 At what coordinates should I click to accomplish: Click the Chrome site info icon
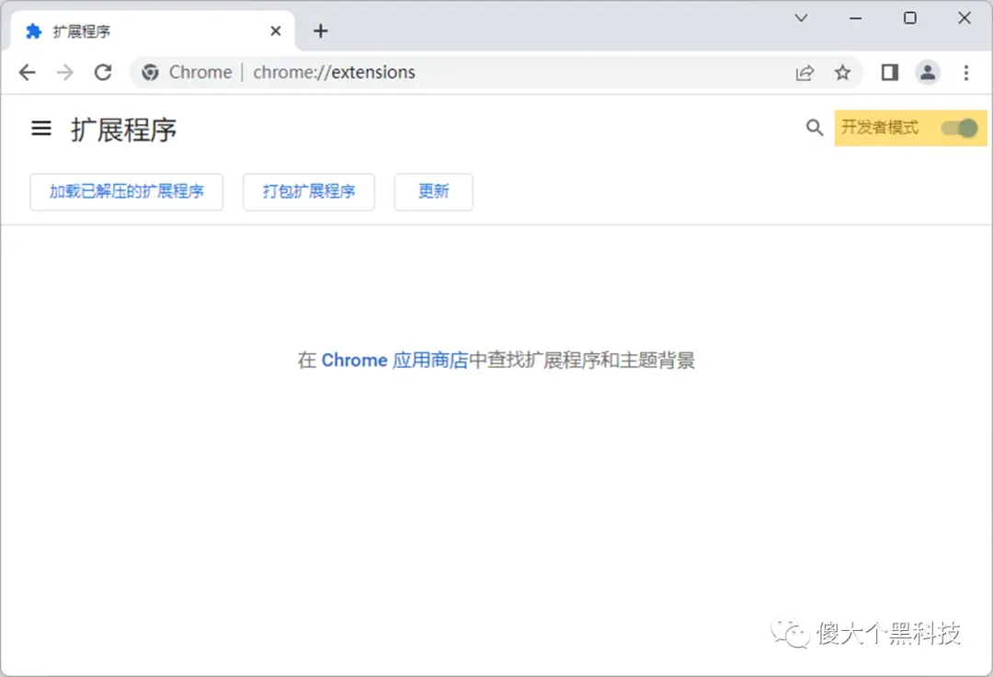pos(150,72)
